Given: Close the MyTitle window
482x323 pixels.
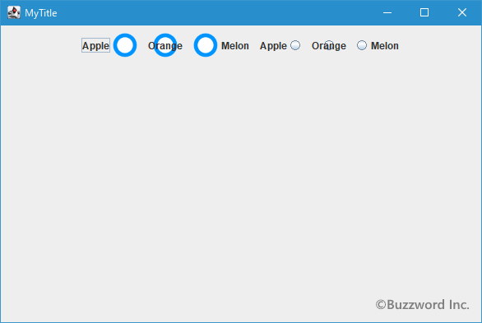Looking at the screenshot, I should (x=462, y=12).
